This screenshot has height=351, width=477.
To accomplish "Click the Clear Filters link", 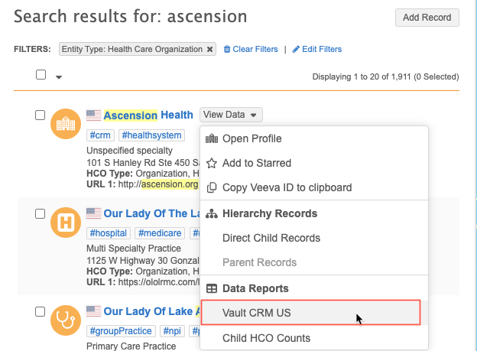I will [x=251, y=49].
